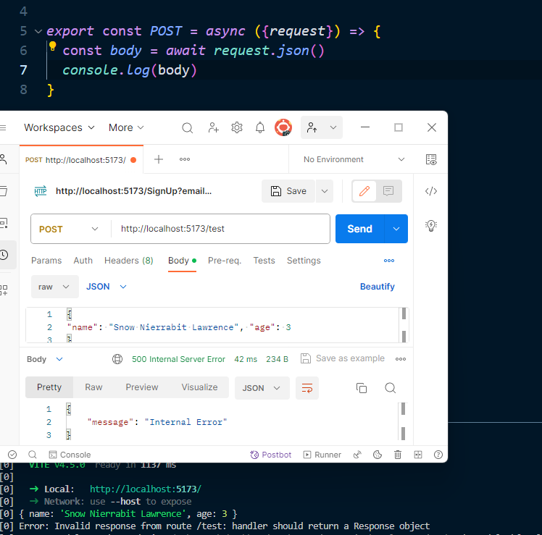Open the Workspaces dropdown
The width and height of the screenshot is (542, 535).
(x=59, y=127)
